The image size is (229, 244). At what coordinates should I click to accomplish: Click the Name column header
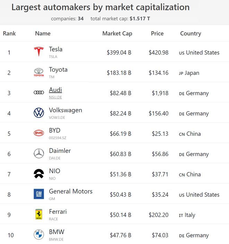click(x=43, y=33)
